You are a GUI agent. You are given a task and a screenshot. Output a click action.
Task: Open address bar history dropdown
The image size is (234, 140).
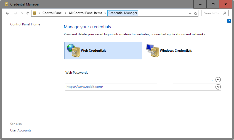coord(190,14)
